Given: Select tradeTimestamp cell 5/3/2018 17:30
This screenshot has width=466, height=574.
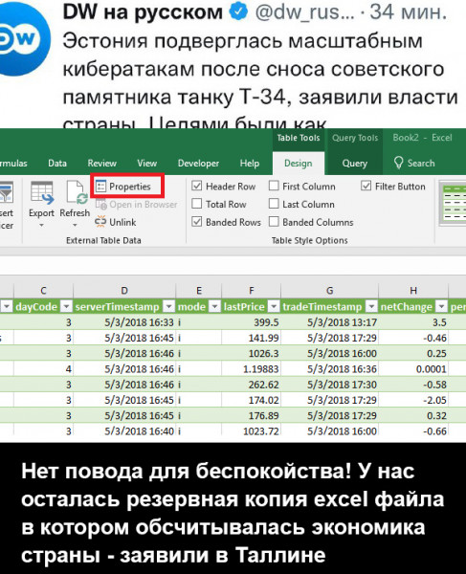Looking at the screenshot, I should click(x=329, y=385).
